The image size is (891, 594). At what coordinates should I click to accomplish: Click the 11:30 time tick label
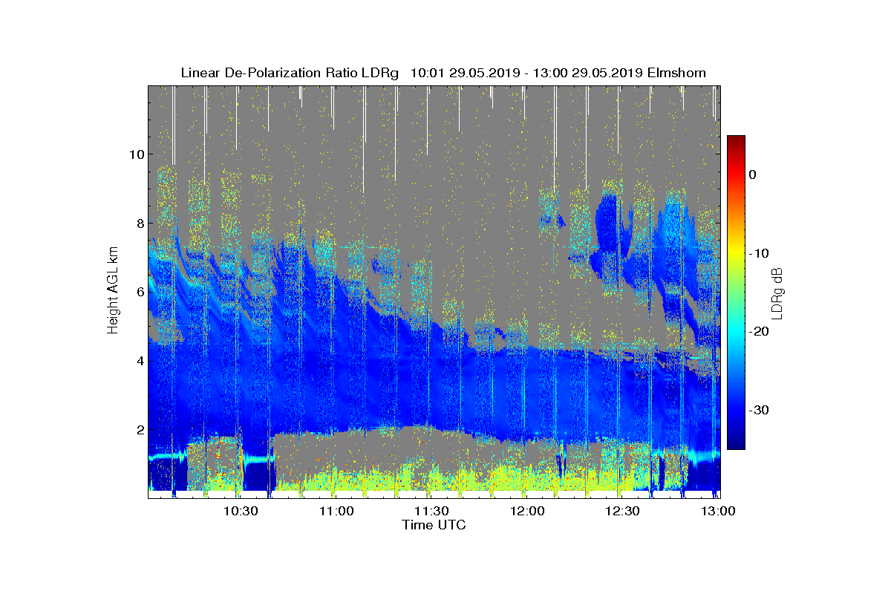tap(431, 511)
